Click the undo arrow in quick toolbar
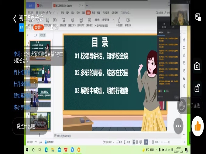The image size is (206, 154). (50, 12)
